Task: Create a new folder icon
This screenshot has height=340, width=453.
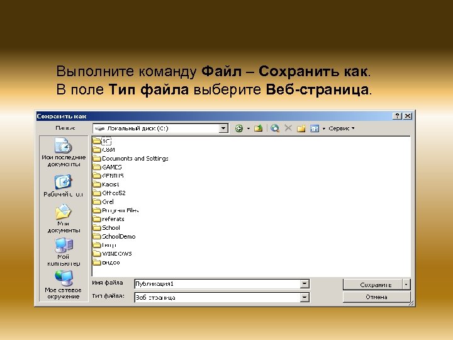Action: click(x=301, y=128)
